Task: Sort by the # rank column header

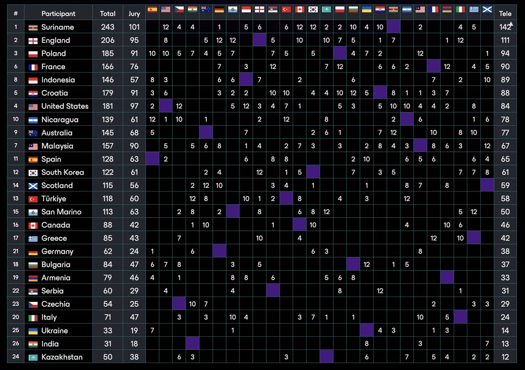Action: (x=16, y=14)
